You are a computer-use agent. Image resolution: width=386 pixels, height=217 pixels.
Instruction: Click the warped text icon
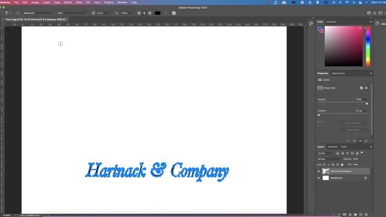coord(166,13)
